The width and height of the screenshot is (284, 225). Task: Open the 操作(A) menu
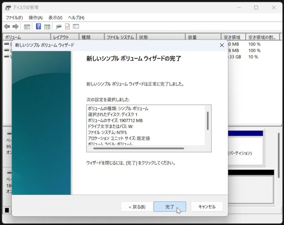35,18
